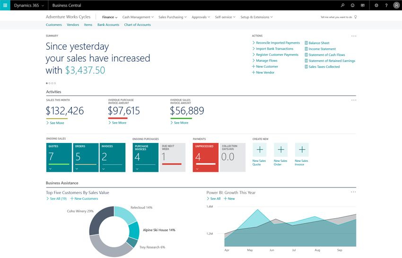This screenshot has height=258, width=402.
Task: Click the New Sales Quote plus tile
Action: coord(260,150)
